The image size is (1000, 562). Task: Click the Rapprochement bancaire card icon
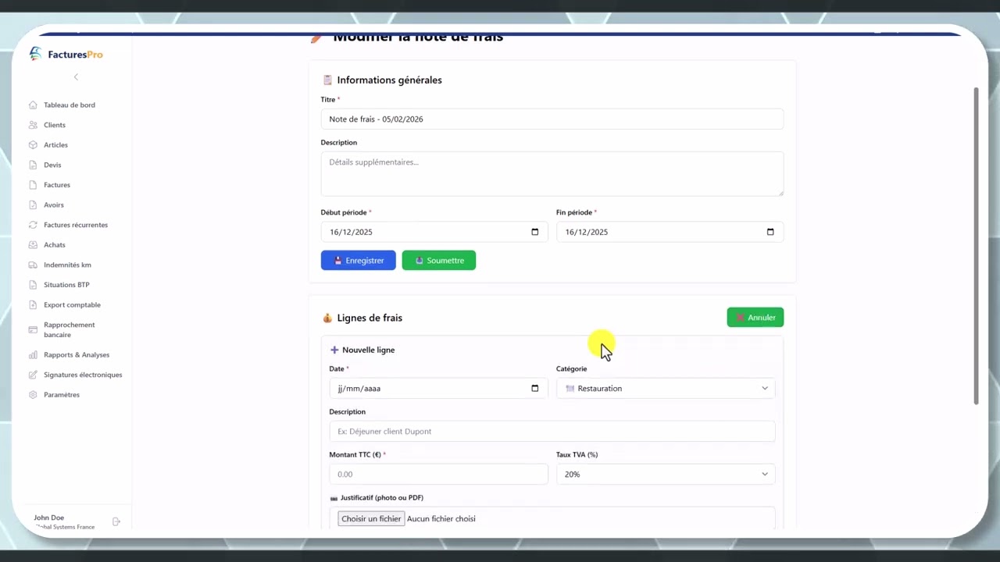click(33, 329)
